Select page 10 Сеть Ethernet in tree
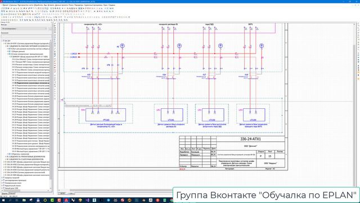Image resolution: width=360 pixels, height=203 pixels. pos(31,70)
